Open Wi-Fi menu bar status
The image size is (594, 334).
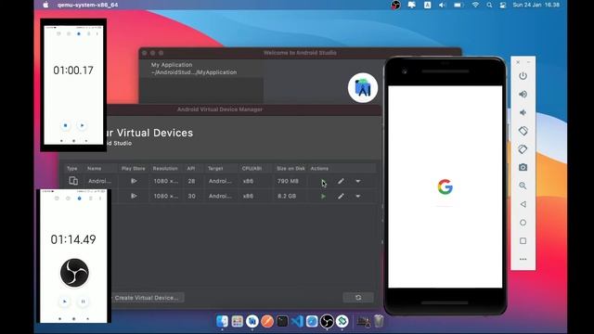click(x=475, y=5)
